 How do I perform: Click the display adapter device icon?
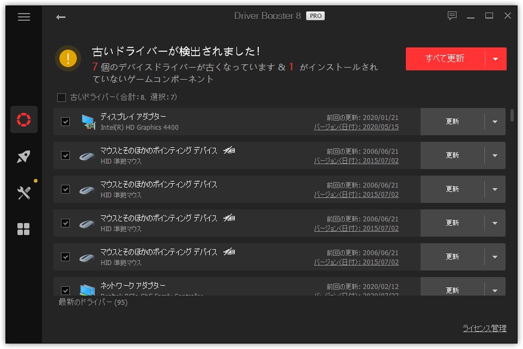[88, 122]
